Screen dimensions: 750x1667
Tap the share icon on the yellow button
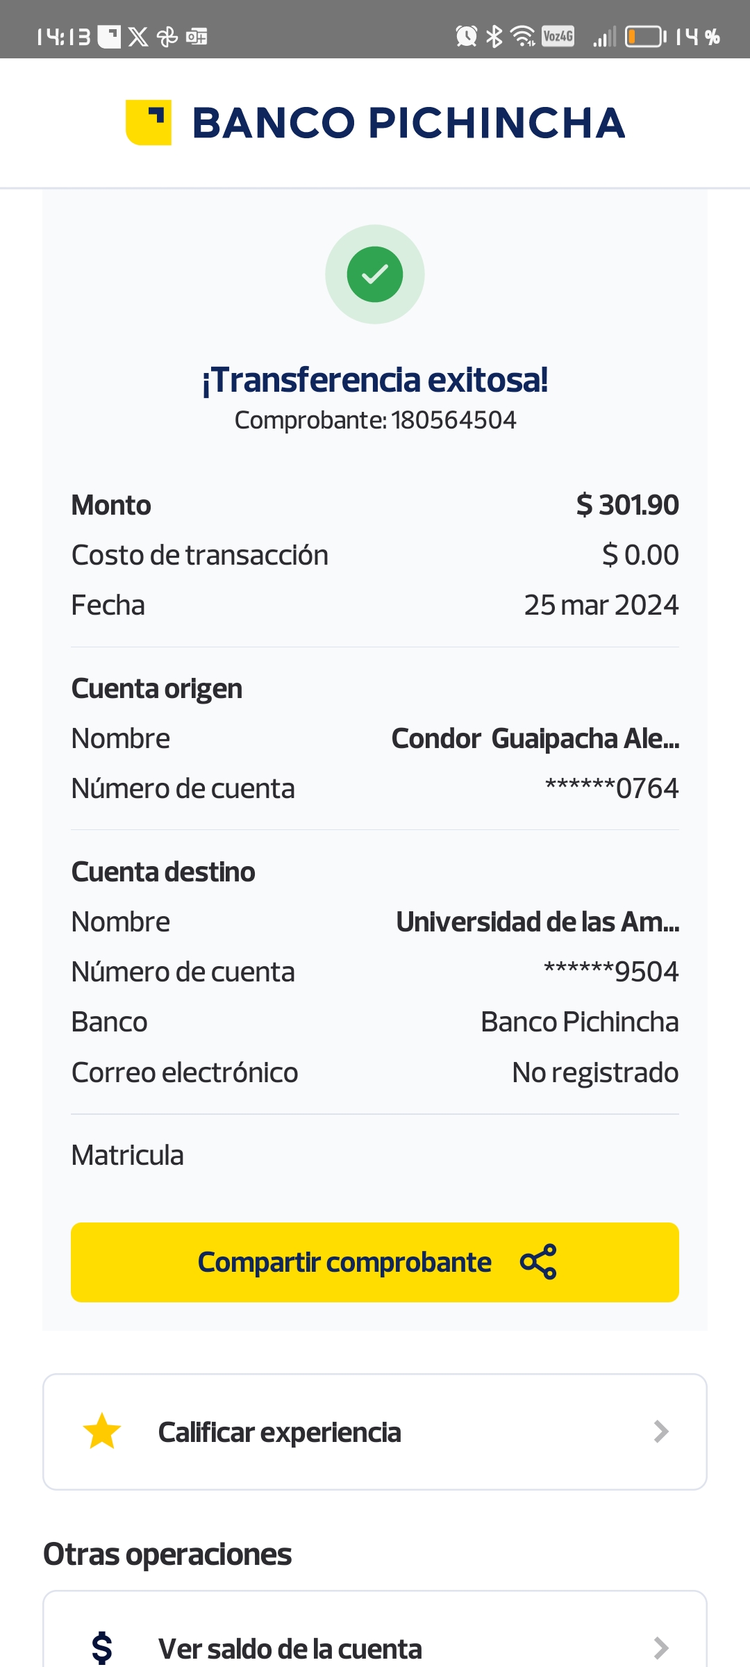(538, 1261)
